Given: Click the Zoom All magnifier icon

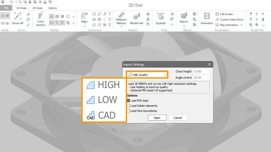Looking at the screenshot, I should click(18, 16).
